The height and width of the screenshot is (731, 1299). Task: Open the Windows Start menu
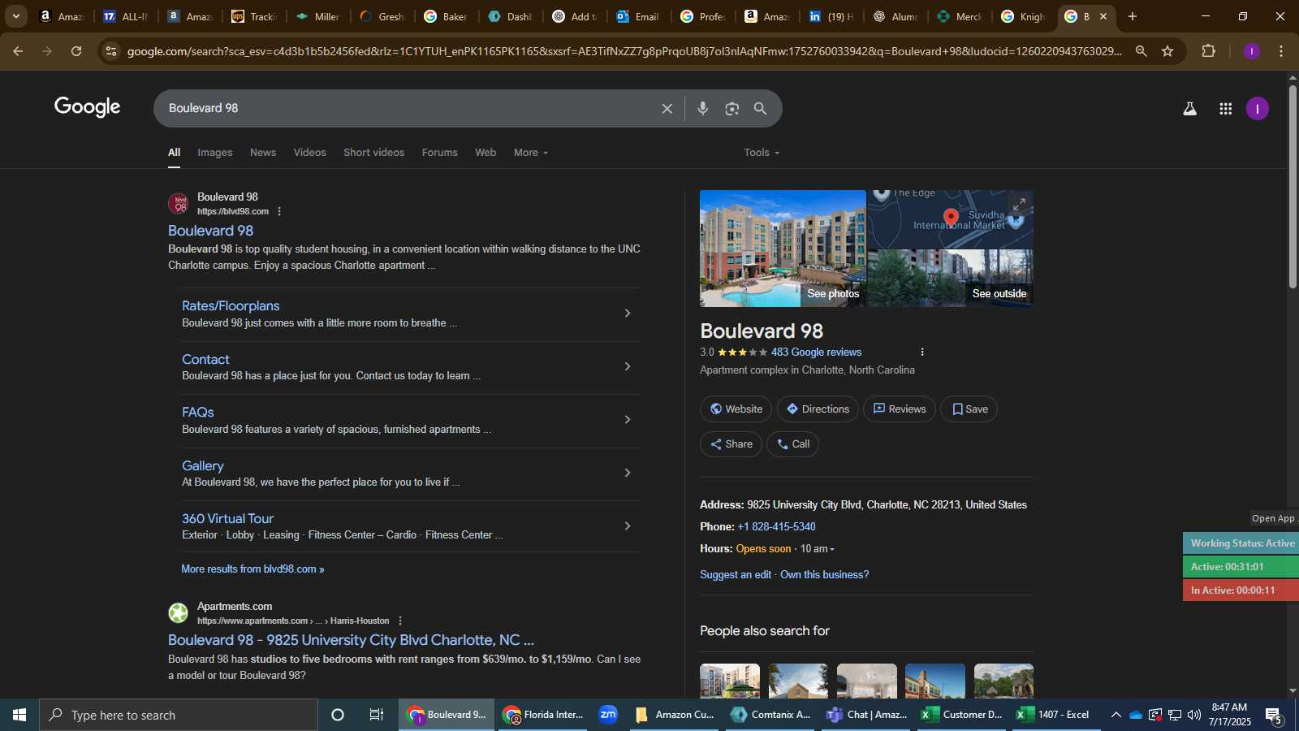click(19, 715)
